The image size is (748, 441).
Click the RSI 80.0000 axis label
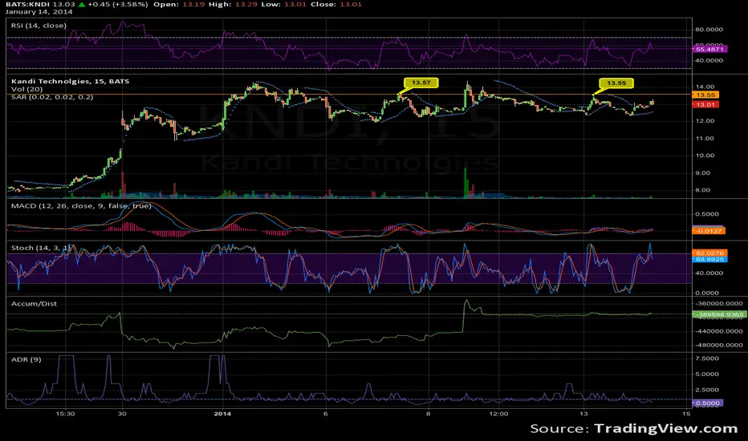pos(709,29)
